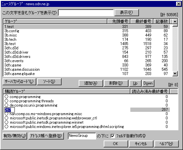Sort by the グループ column header

(x=55, y=21)
